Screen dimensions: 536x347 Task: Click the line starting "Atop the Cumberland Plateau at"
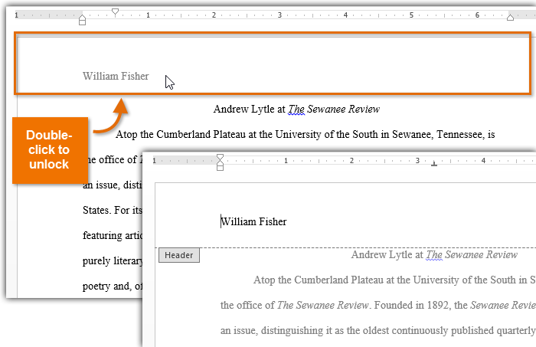[x=305, y=135]
